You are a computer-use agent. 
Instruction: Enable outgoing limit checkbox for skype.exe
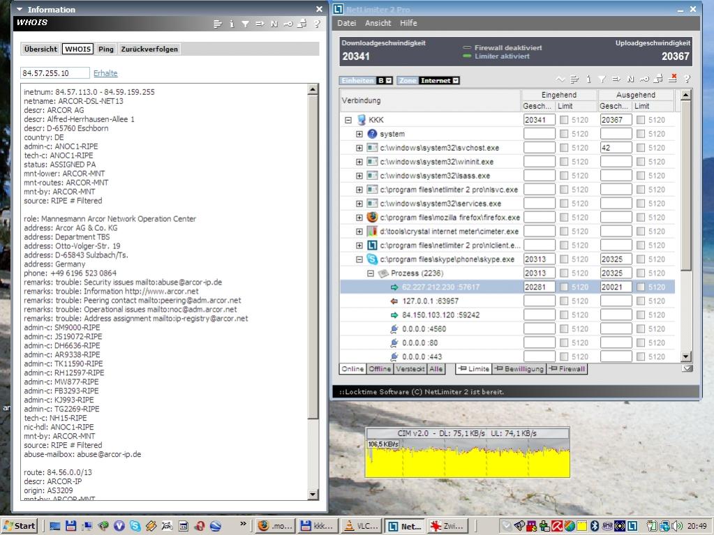pyautogui.click(x=640, y=259)
